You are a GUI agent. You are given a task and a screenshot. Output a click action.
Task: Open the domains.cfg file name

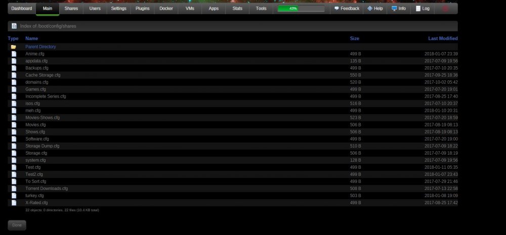(x=37, y=82)
